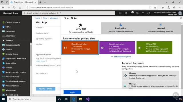Open Virtual networks
The width and height of the screenshot is (183, 102).
(x=12, y=77)
